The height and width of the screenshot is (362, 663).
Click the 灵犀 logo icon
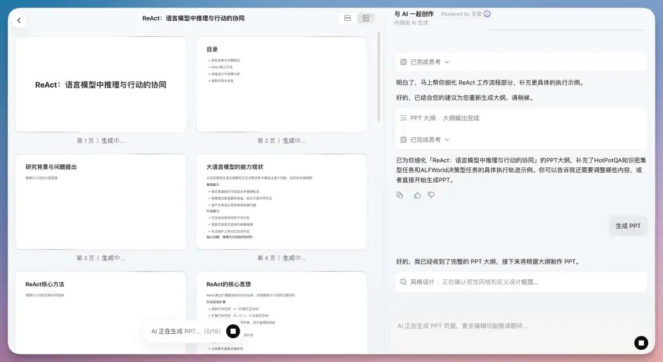(487, 14)
